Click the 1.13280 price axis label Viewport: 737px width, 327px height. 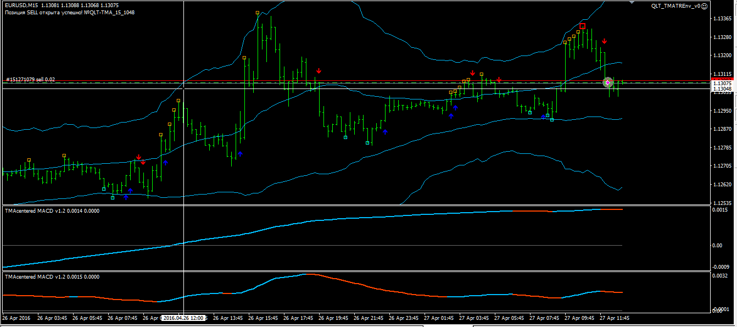[x=722, y=37]
